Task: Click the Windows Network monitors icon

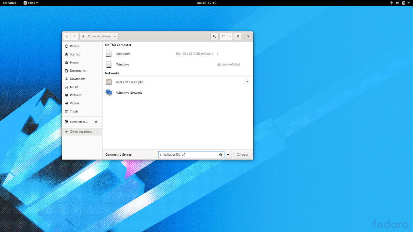Action: coord(109,93)
